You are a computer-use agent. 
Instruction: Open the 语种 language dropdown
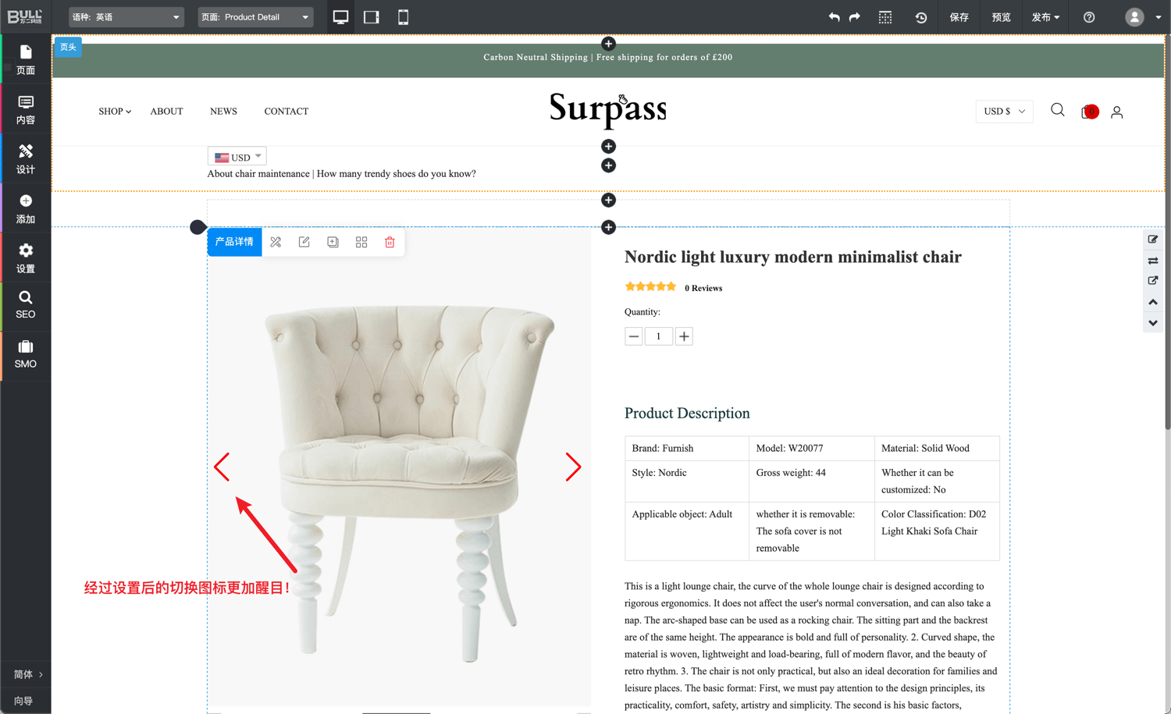[x=126, y=17]
